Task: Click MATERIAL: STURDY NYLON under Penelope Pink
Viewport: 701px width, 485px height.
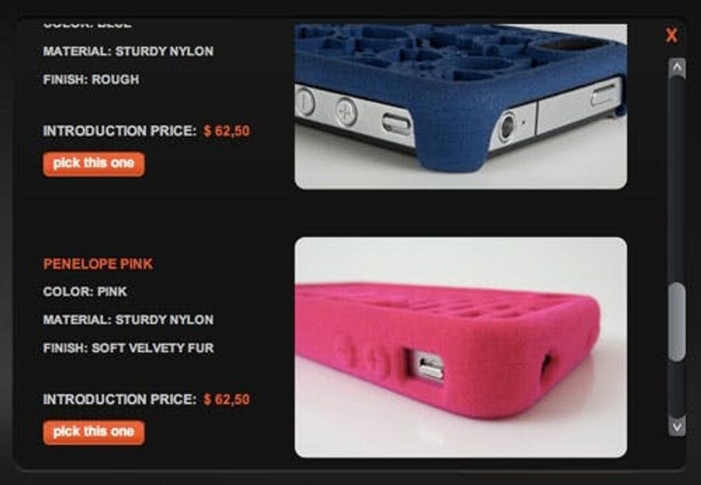Action: 128,320
